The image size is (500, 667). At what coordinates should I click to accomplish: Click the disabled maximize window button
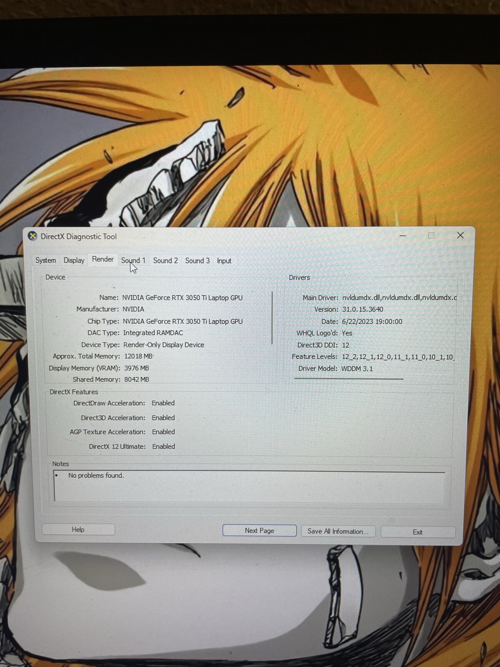pos(431,236)
